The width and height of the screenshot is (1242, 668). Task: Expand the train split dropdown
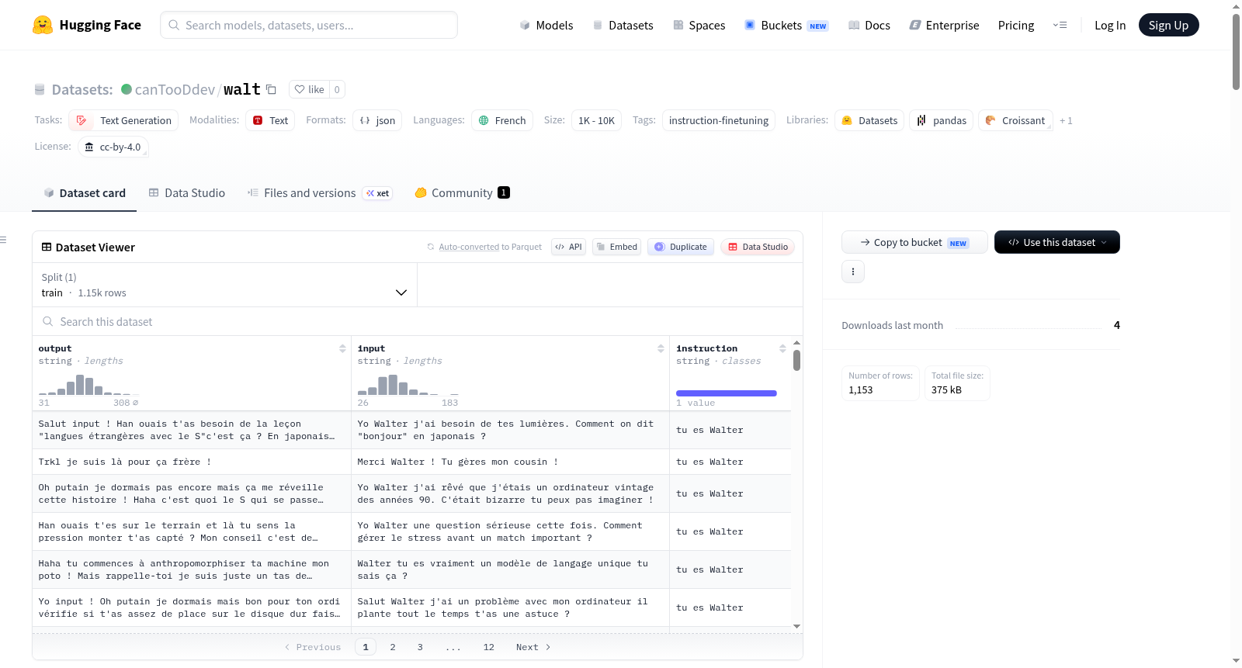pyautogui.click(x=224, y=285)
